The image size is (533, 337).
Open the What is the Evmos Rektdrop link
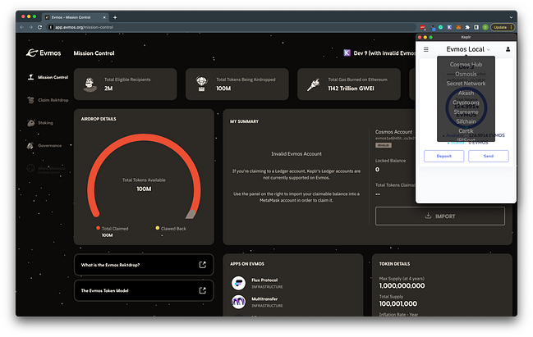click(144, 265)
